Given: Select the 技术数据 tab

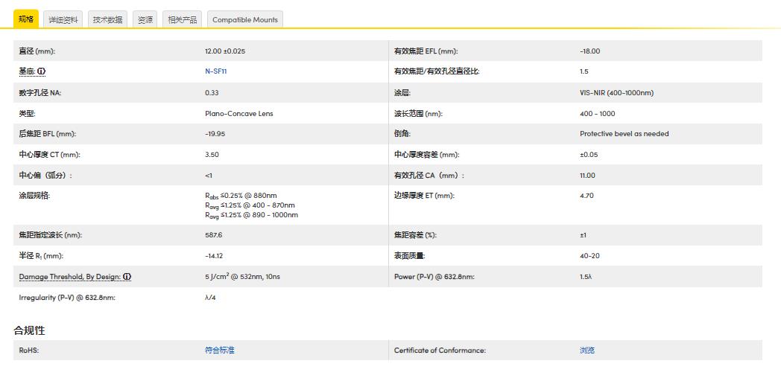Looking at the screenshot, I should click(107, 20).
